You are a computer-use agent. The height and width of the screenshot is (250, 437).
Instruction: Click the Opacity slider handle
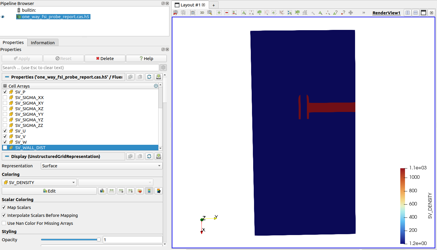[99, 240]
